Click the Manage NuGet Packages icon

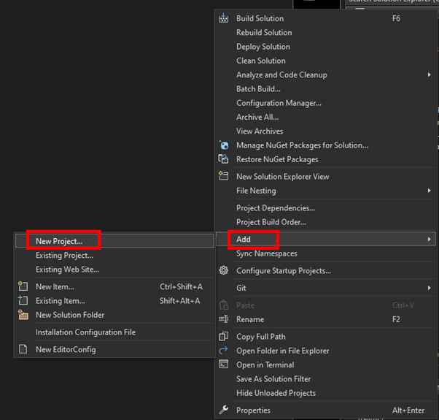point(224,145)
